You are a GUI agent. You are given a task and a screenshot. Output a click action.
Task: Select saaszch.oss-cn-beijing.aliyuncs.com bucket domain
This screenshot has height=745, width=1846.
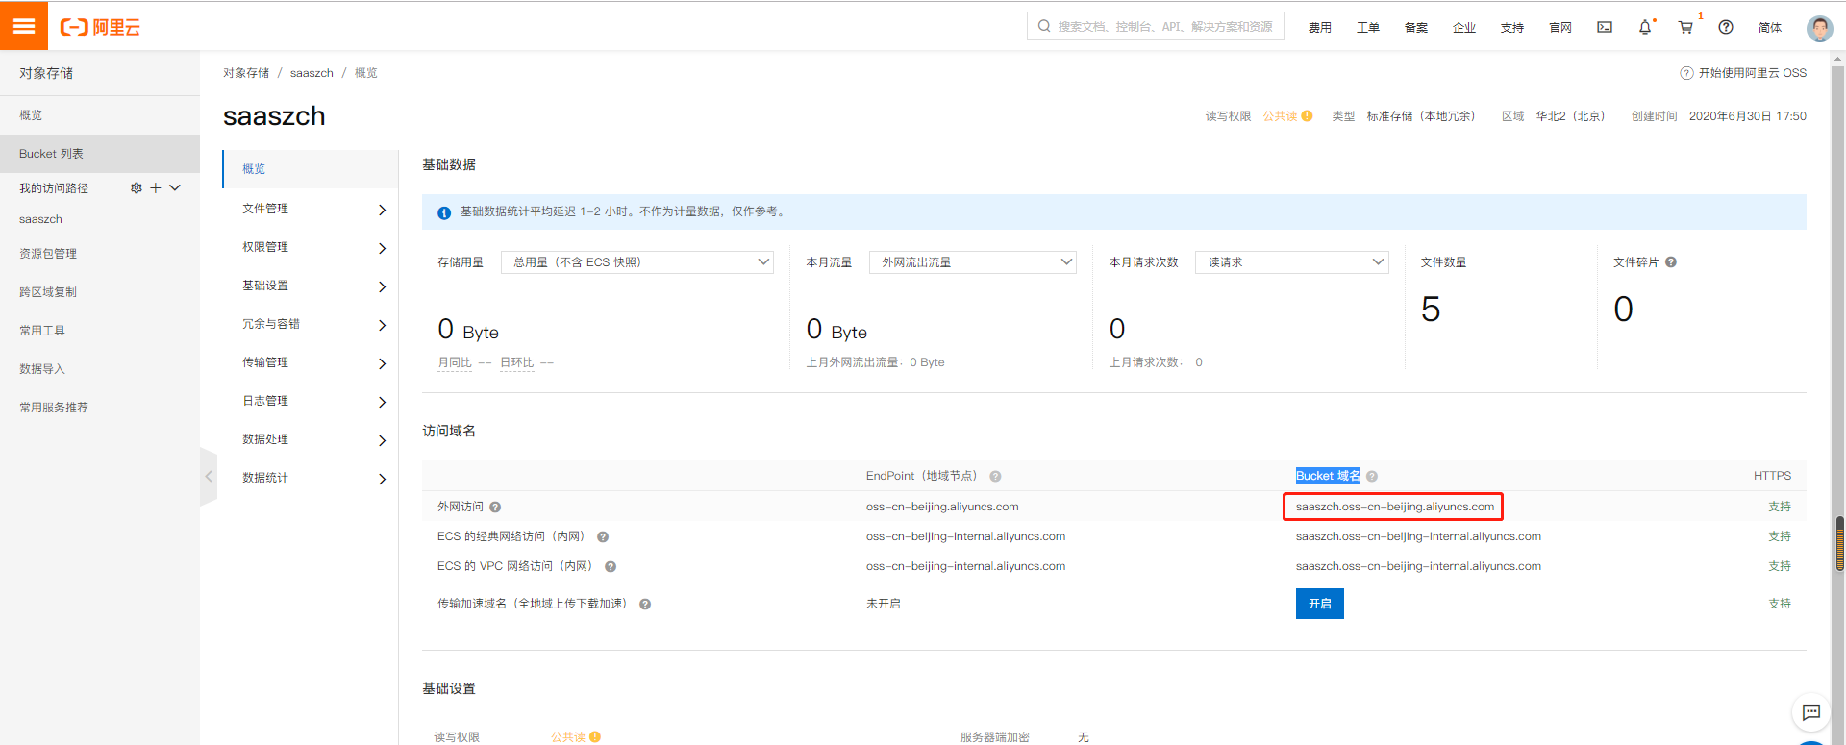click(1395, 507)
